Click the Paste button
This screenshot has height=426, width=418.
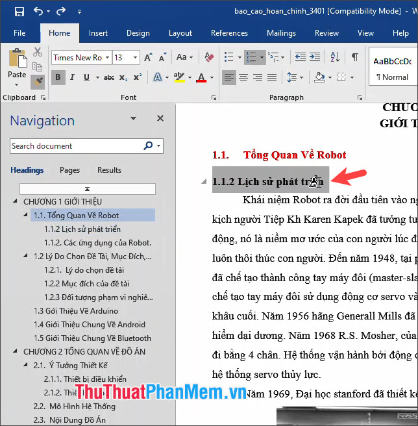click(18, 66)
